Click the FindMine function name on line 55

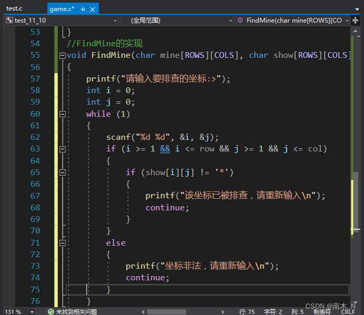tap(111, 55)
